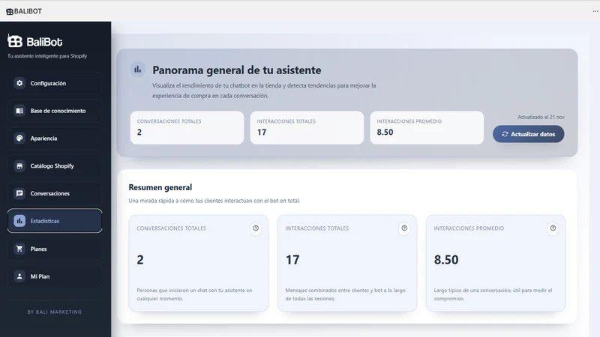
Task: Click the top Interacciones promedio summary tile
Action: (427, 127)
